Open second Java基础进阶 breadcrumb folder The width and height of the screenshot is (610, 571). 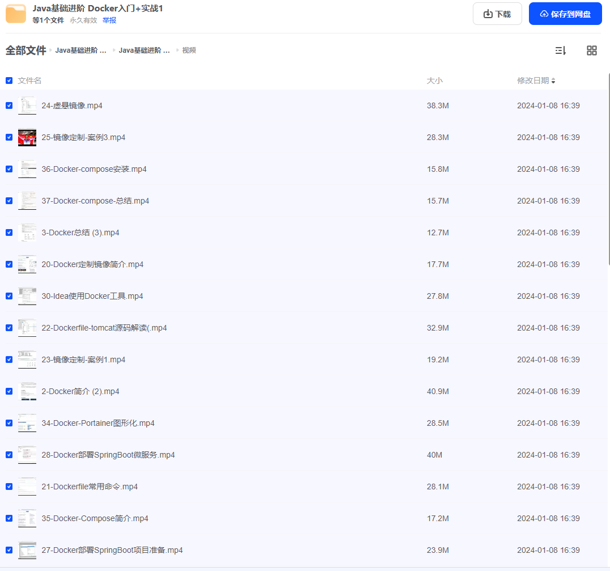pos(144,50)
